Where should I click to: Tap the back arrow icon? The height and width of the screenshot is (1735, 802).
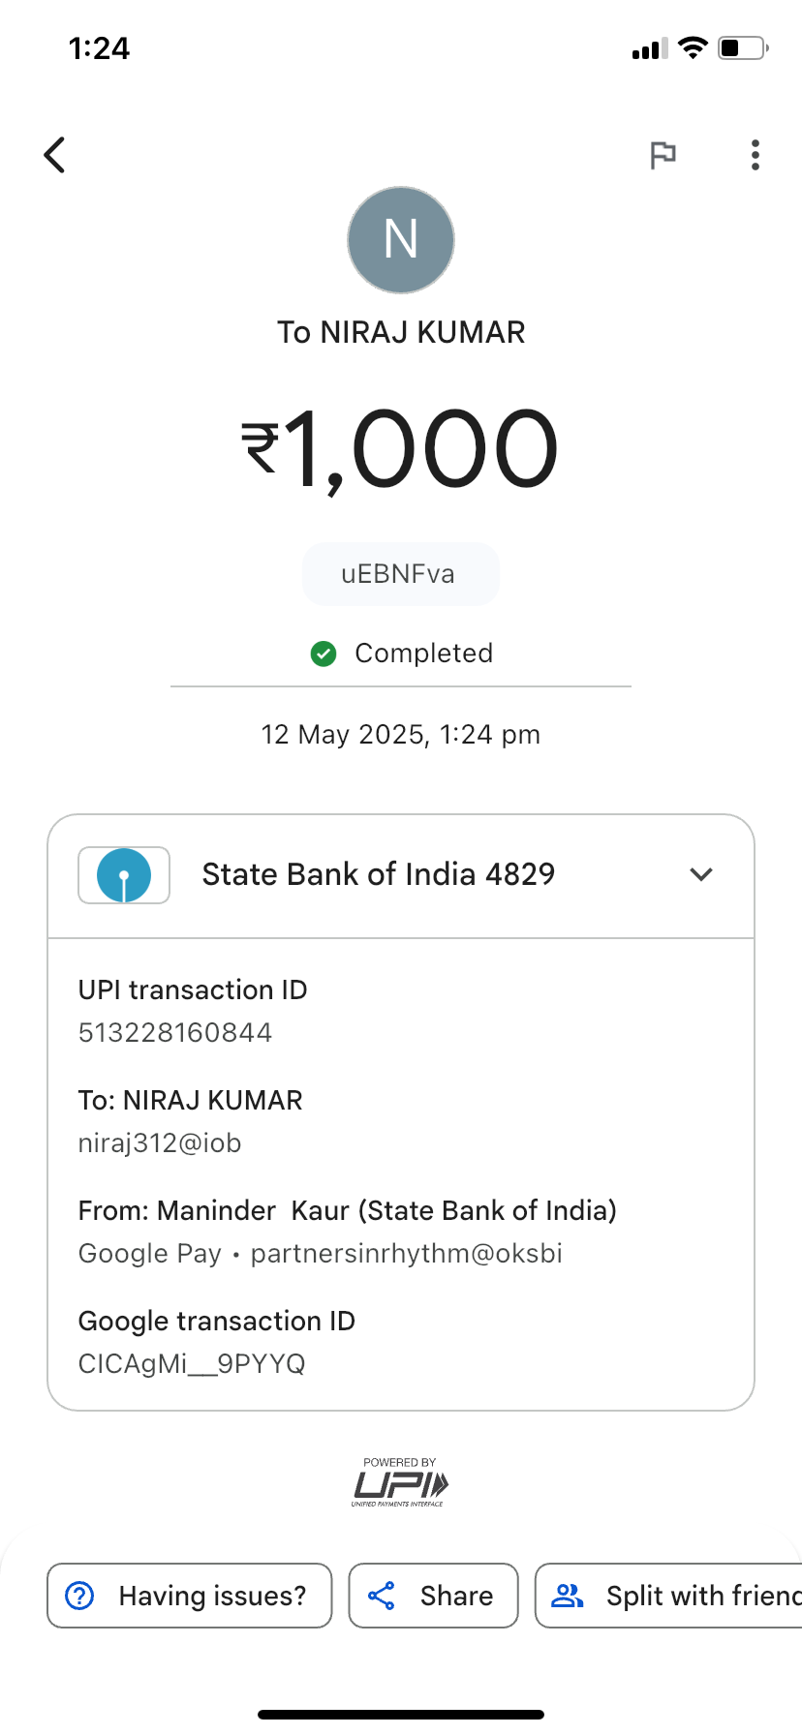tap(55, 155)
